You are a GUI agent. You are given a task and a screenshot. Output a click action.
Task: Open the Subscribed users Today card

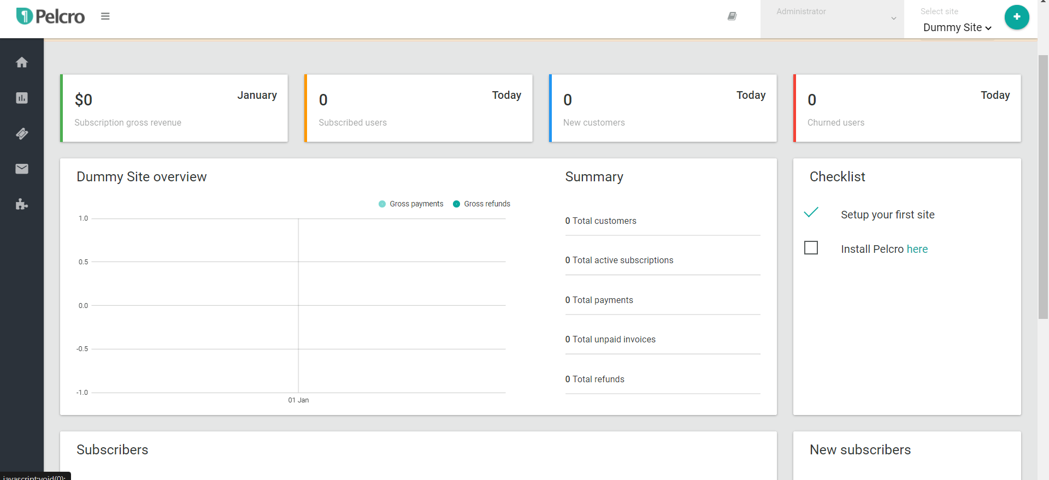419,108
